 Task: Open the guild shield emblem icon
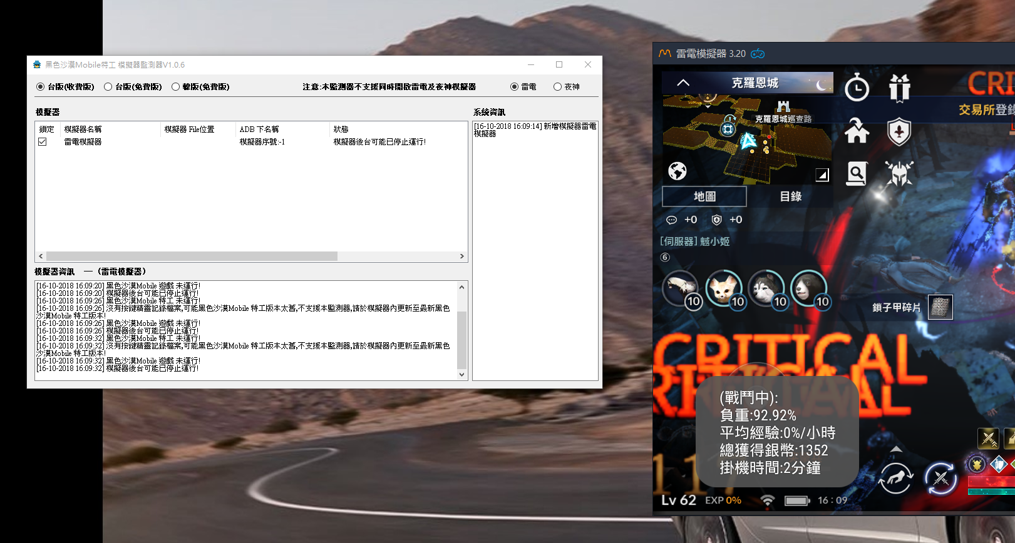coord(899,131)
